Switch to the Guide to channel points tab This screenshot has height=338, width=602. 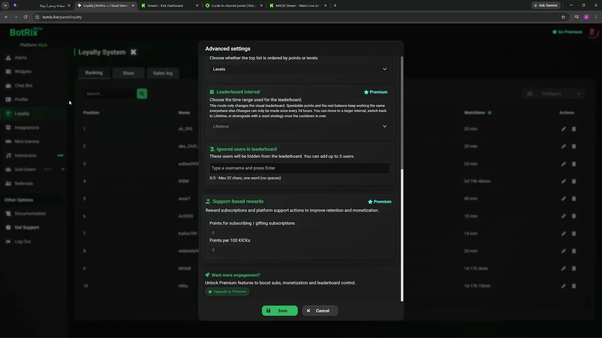tap(233, 6)
